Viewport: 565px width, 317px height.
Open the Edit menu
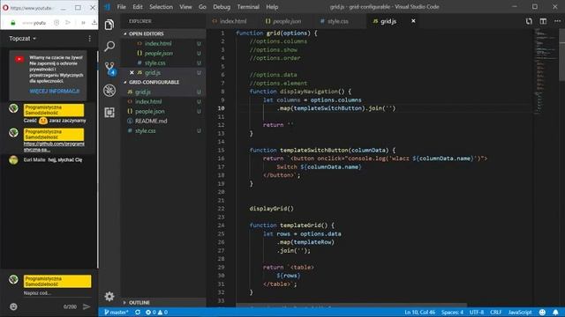(138, 7)
